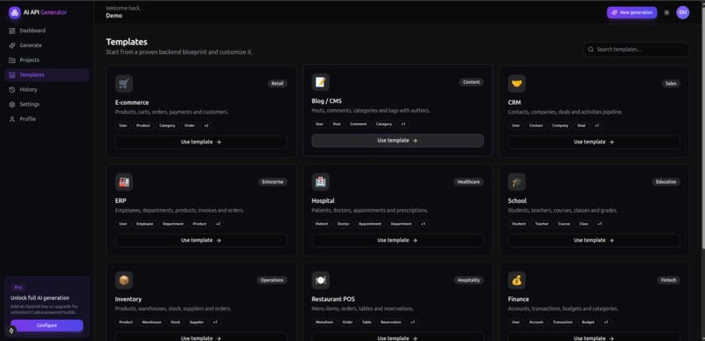
Task: Click the ERP factory building icon
Action: [123, 182]
